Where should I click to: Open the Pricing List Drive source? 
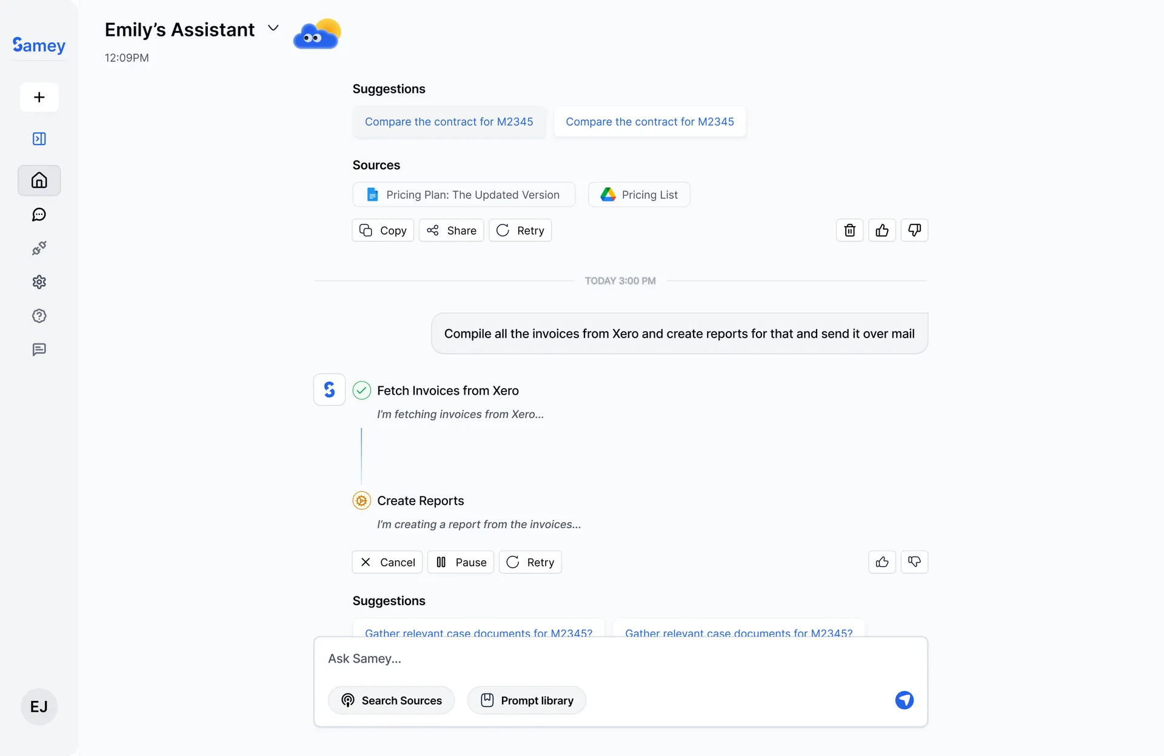639,195
